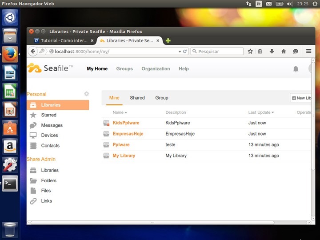The image size is (320, 240).
Task: Click the vertical page scrollbar
Action: (x=313, y=116)
